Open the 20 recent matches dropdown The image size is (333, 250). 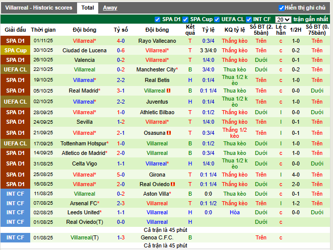coord(283,20)
